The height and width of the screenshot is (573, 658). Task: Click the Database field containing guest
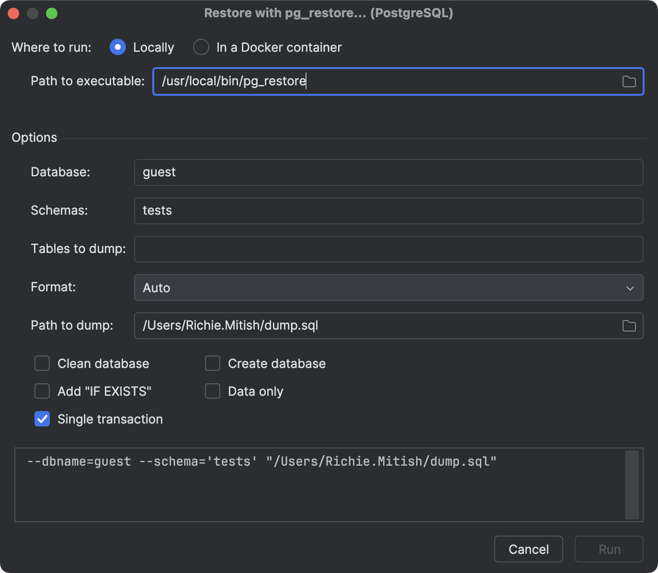coord(389,172)
